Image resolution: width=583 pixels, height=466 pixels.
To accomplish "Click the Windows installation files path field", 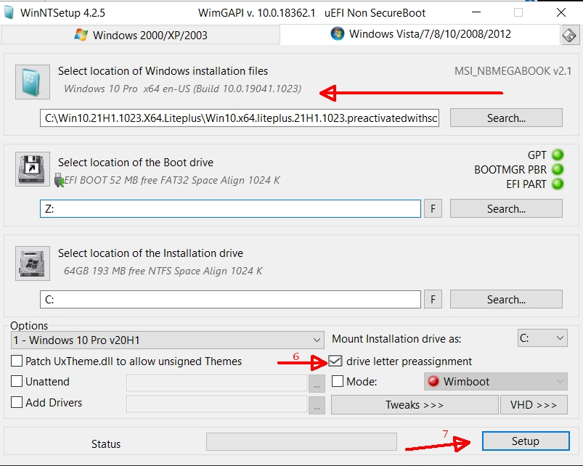I will 240,118.
